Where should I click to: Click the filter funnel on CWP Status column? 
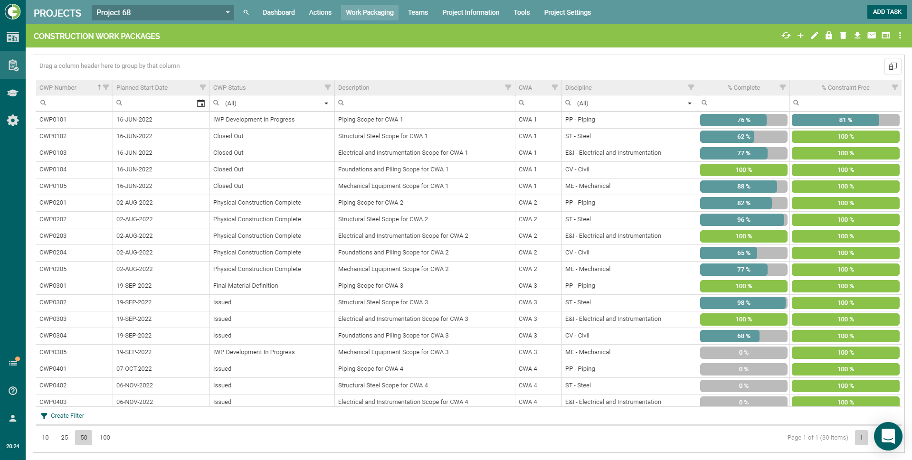(x=328, y=87)
